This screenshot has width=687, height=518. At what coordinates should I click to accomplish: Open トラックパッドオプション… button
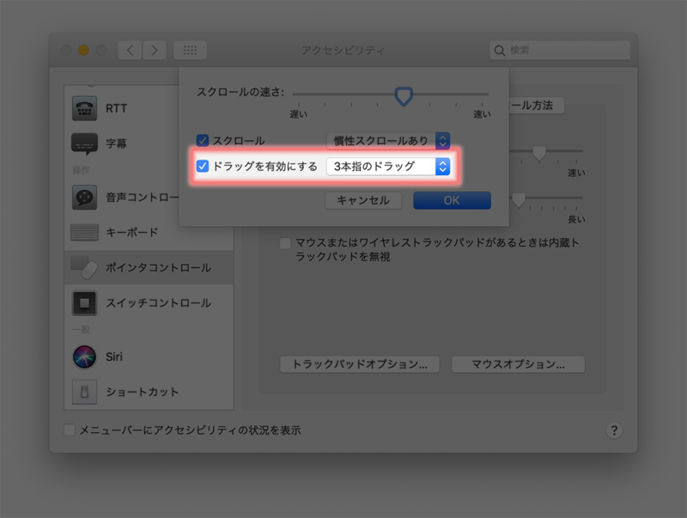(x=360, y=364)
